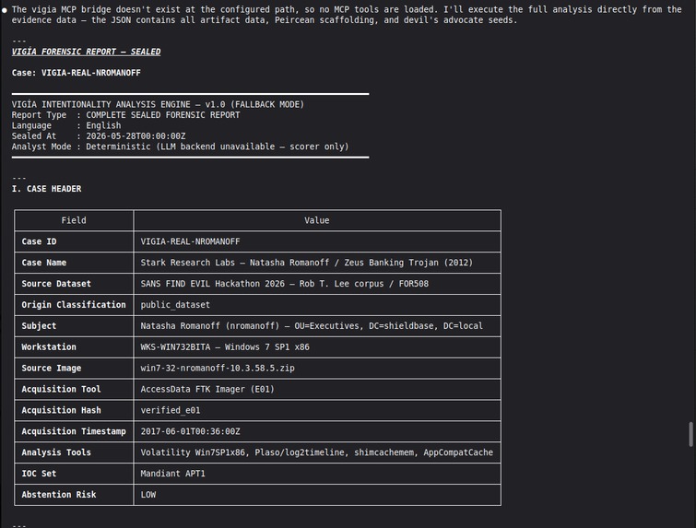Click the Language English line
Image resolution: width=696 pixels, height=528 pixels.
[x=66, y=125]
